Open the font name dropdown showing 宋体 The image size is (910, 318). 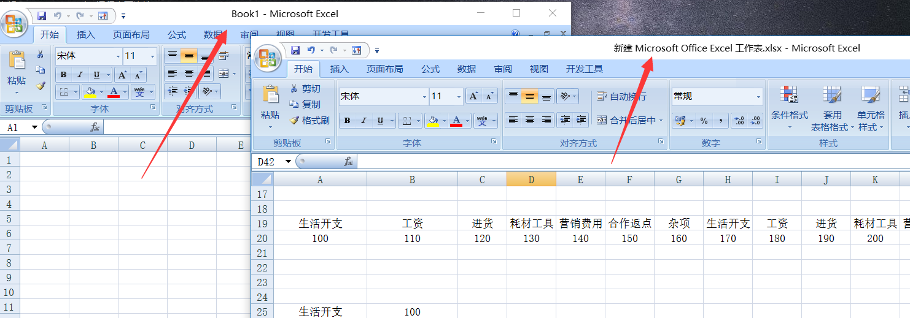point(424,97)
